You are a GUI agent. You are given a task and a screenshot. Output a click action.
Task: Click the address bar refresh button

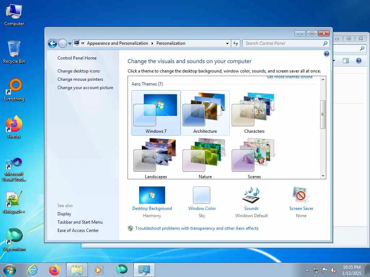[236, 43]
